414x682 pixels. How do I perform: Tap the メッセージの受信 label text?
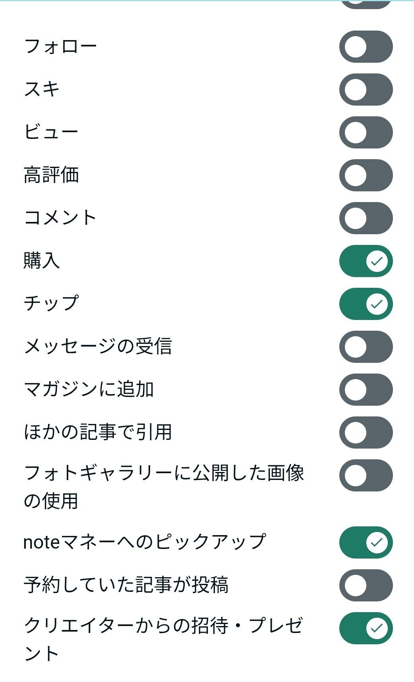(98, 347)
